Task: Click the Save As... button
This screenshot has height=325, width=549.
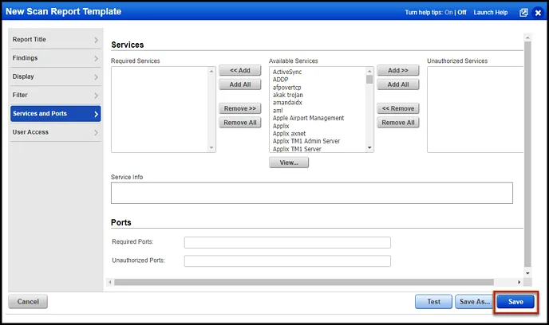Action: click(x=475, y=302)
